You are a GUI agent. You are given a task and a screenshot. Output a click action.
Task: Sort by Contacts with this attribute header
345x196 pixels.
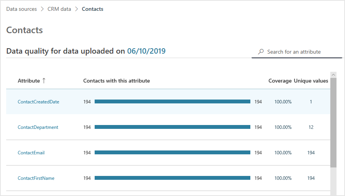(116, 81)
